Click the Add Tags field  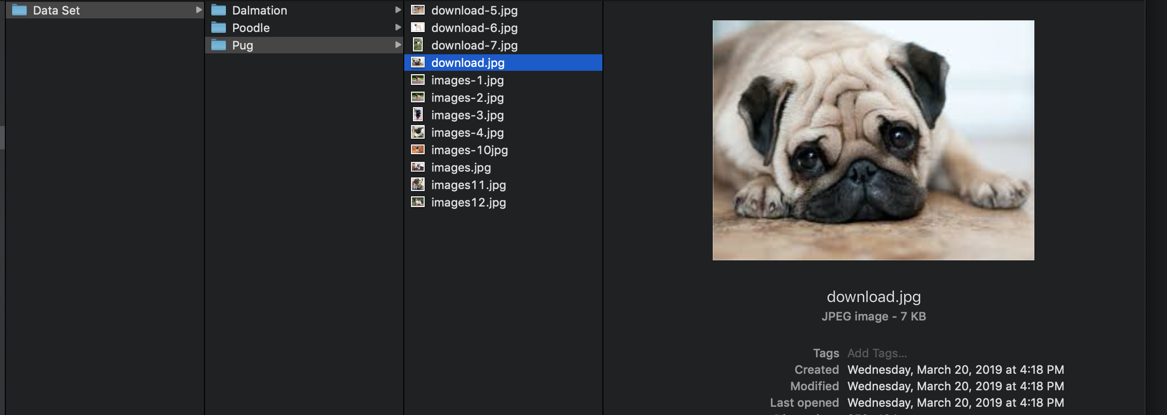click(x=877, y=353)
